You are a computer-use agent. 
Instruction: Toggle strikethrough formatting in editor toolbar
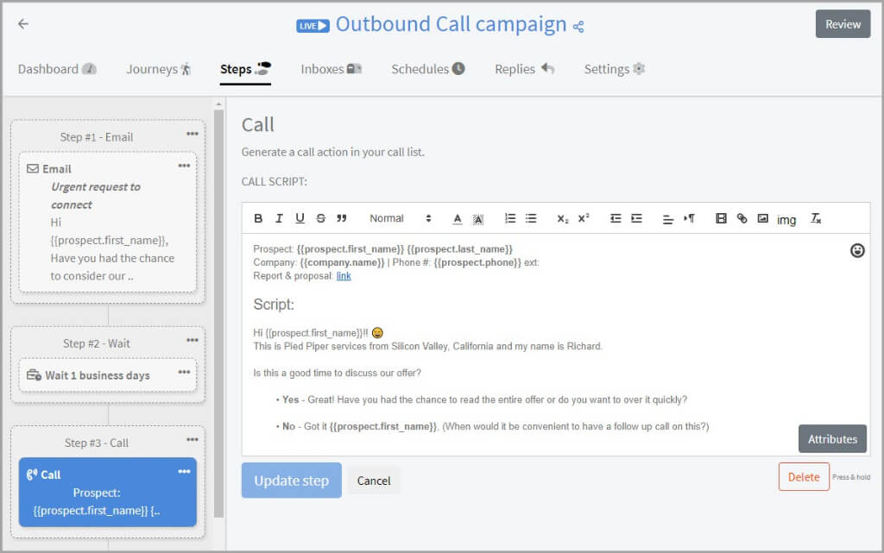coord(321,218)
